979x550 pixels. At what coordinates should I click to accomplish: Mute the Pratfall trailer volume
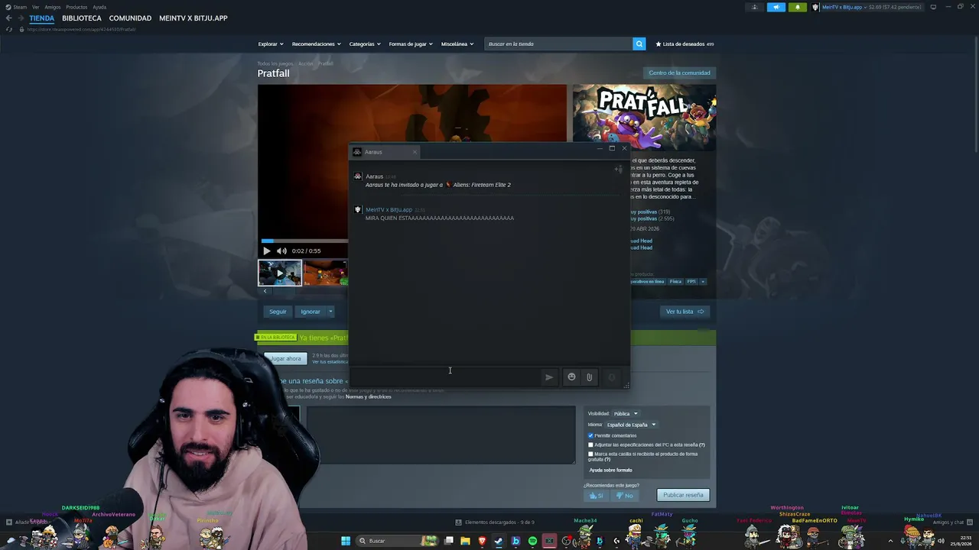(281, 251)
